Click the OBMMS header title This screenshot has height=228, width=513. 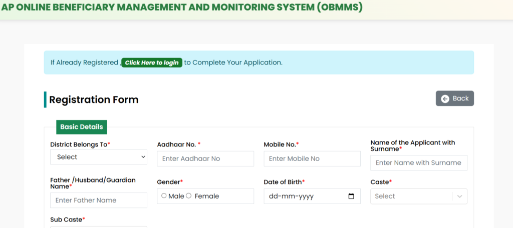(x=182, y=7)
